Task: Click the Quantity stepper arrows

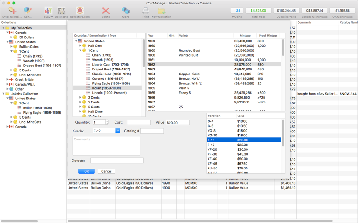Action: [107, 122]
